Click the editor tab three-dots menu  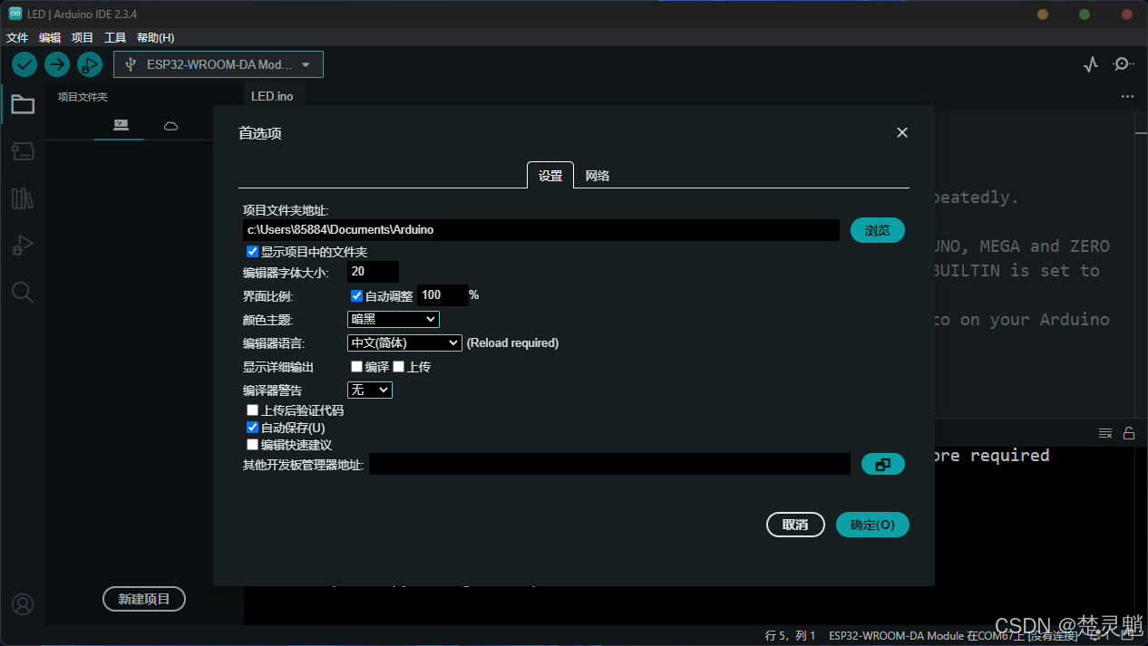pyautogui.click(x=1127, y=96)
